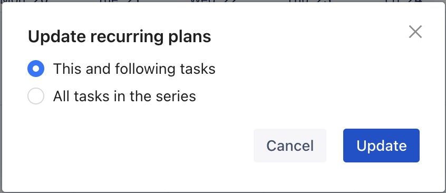Click the Tue 21 column header behind the dialog

[x=119, y=1]
